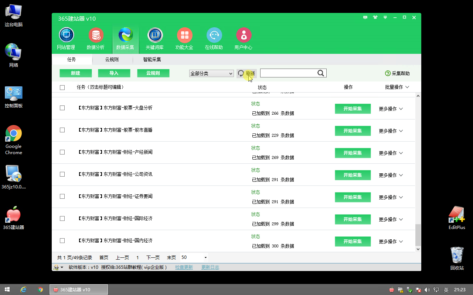The width and height of the screenshot is (473, 295).
Task: Check box for 股票-股市直播 task
Action: [x=62, y=130]
